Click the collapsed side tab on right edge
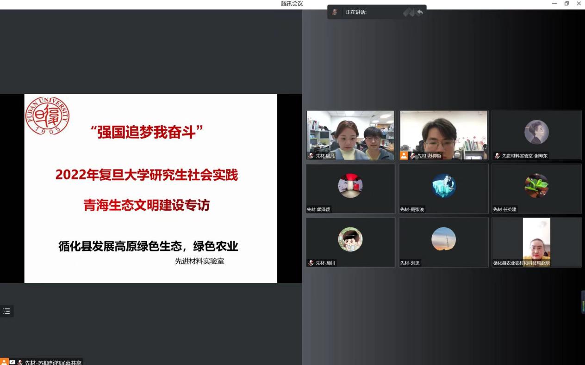The width and height of the screenshot is (585, 365). [x=583, y=303]
